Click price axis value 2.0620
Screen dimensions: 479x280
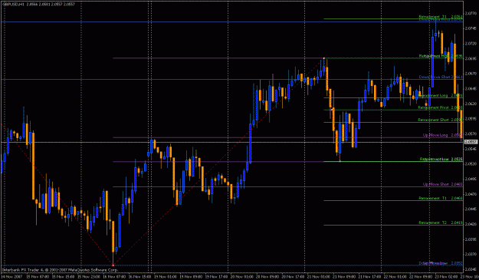coord(471,104)
